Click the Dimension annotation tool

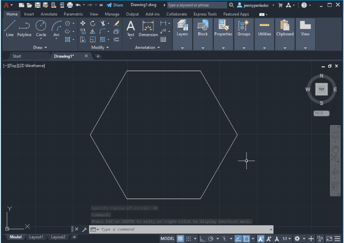click(x=148, y=28)
